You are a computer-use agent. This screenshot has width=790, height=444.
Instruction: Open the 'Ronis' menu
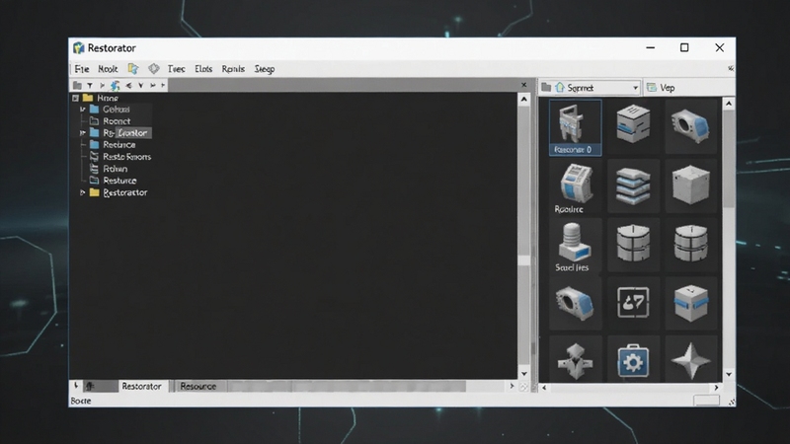point(233,69)
